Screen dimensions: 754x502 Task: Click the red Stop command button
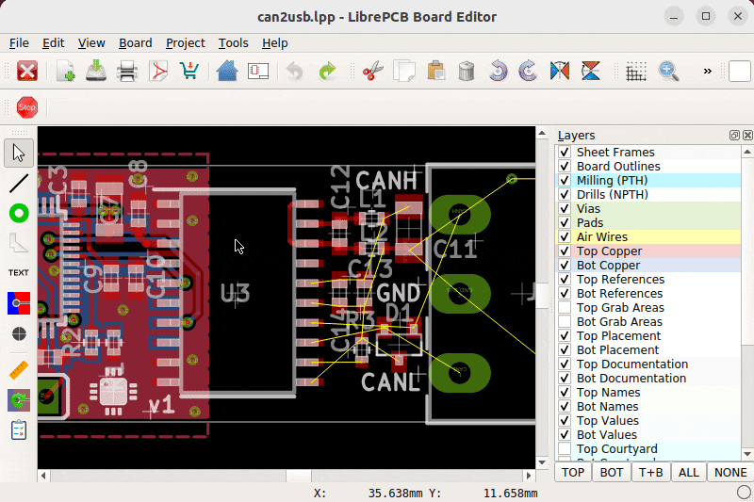pos(27,106)
